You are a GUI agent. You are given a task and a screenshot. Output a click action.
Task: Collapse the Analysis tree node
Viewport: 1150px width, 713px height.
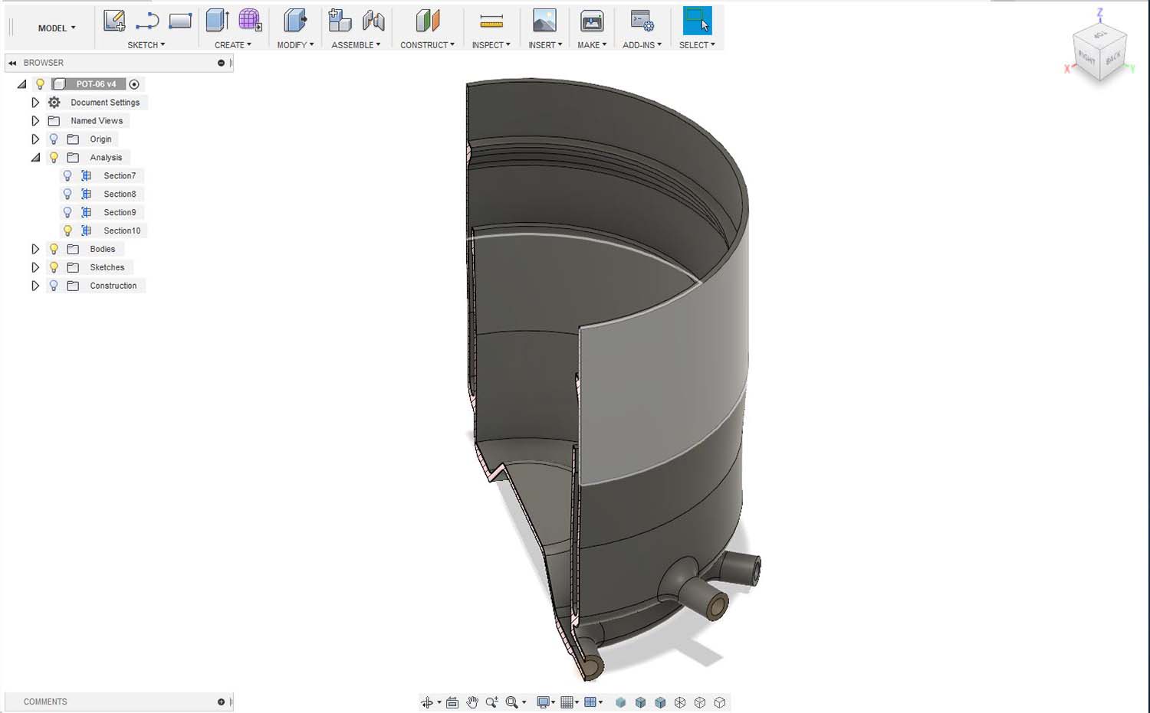pos(35,157)
